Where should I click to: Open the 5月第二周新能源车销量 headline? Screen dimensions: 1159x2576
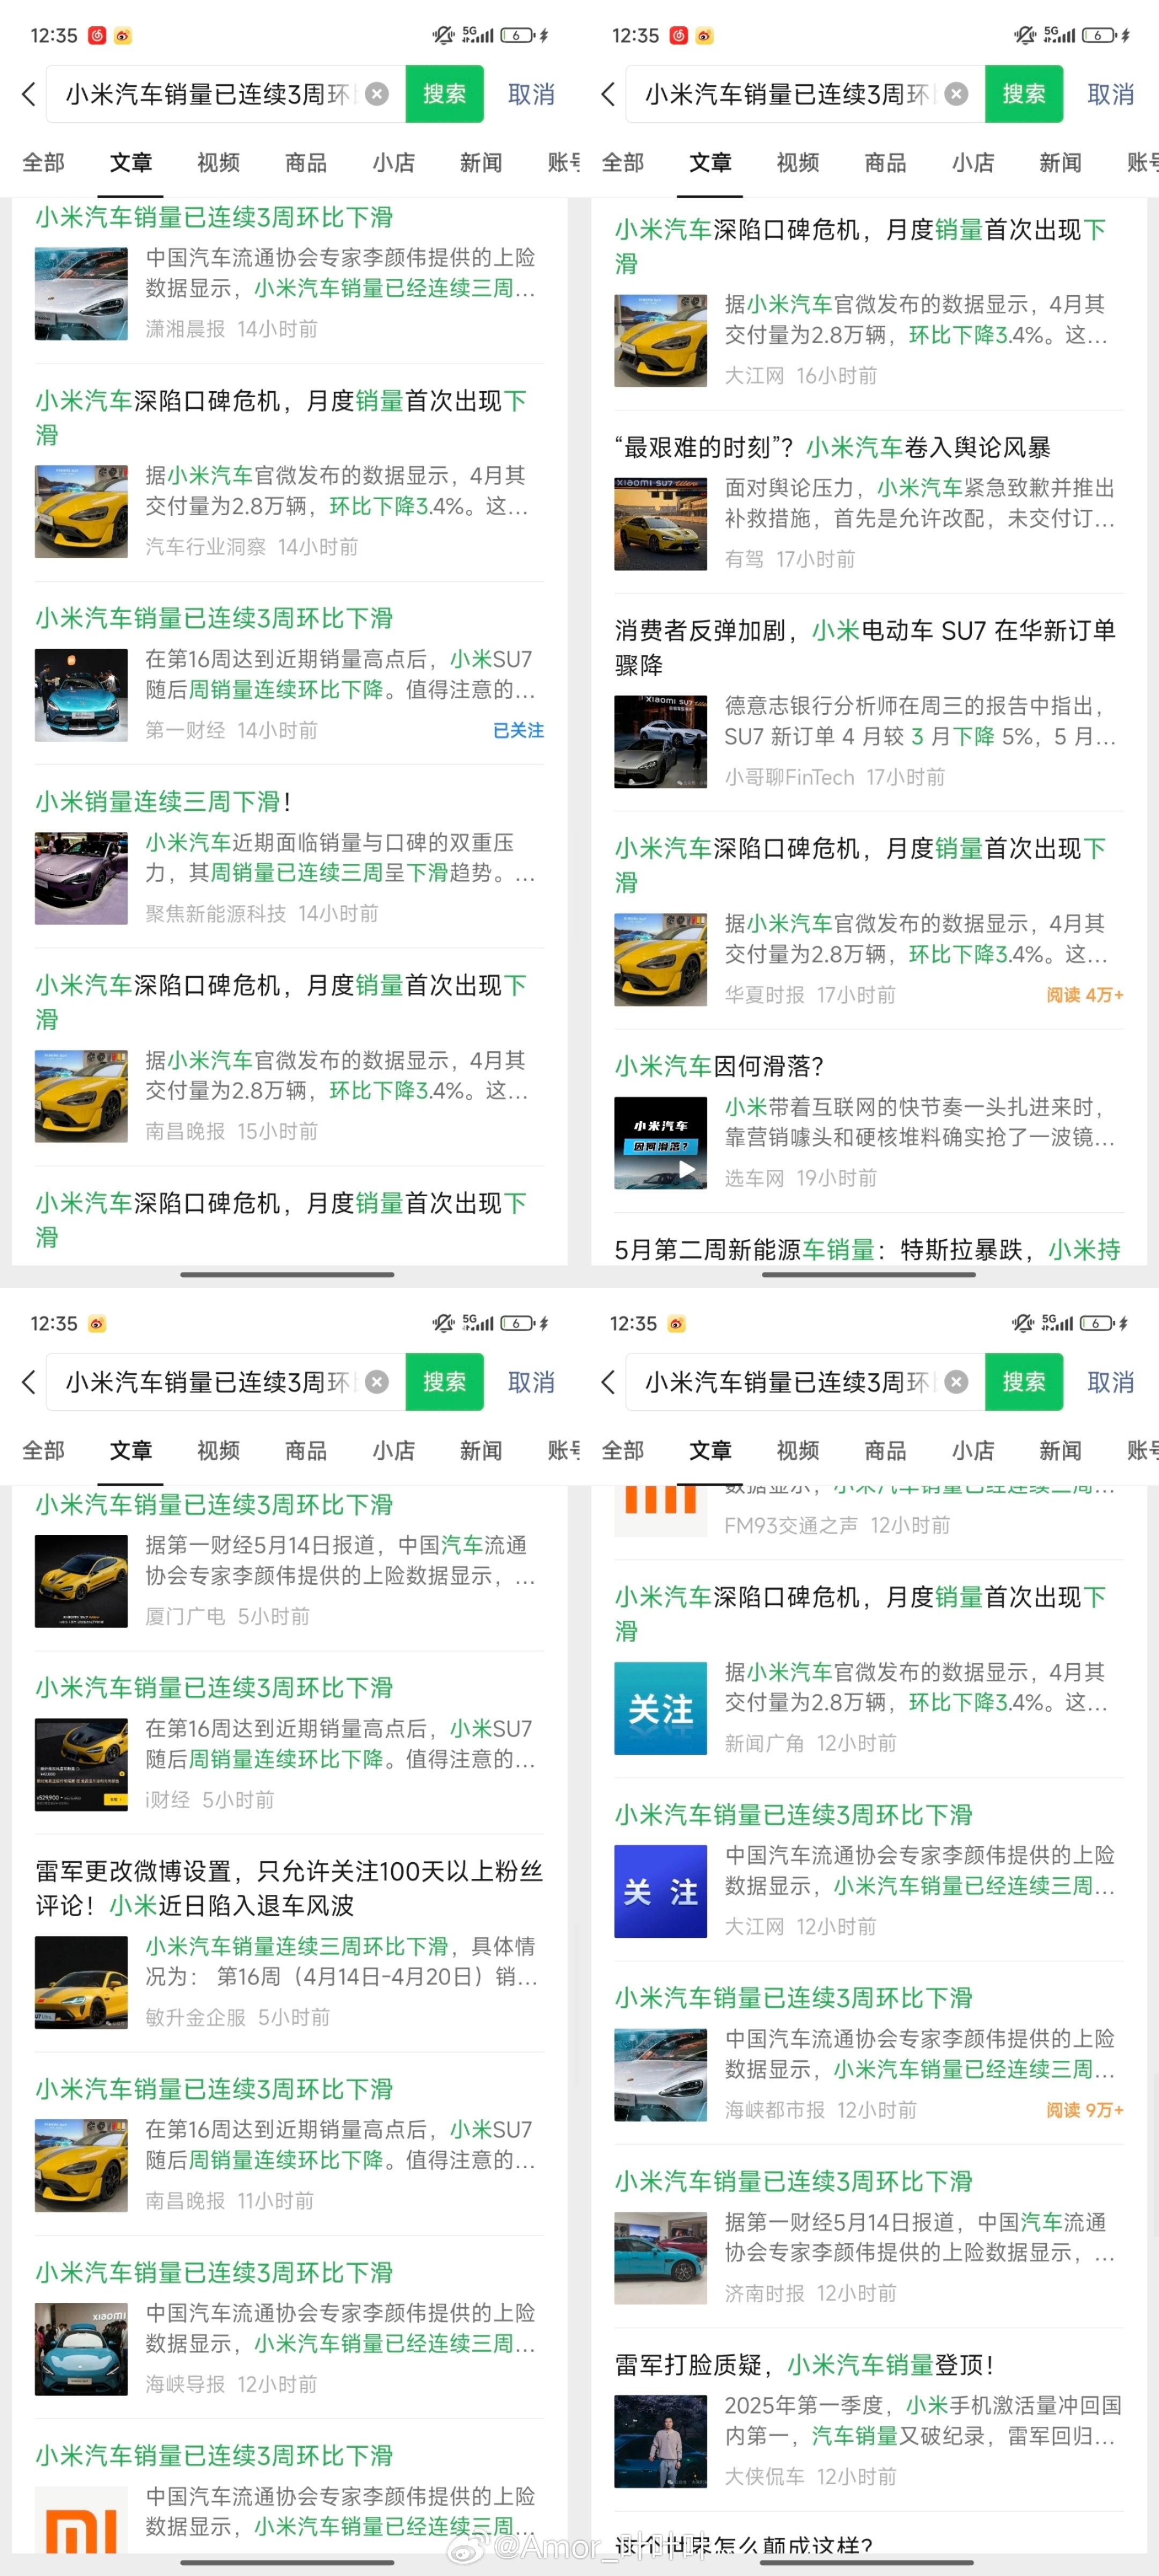(x=867, y=1249)
